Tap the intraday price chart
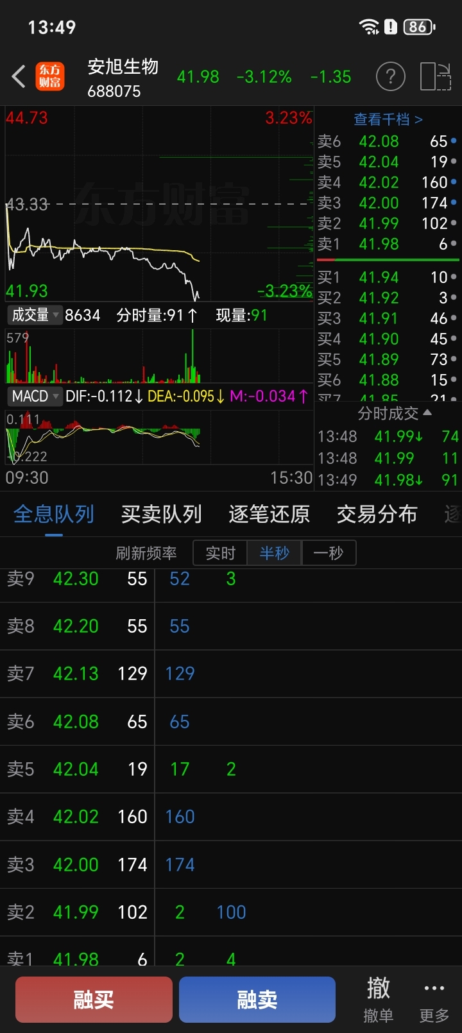The width and height of the screenshot is (462, 1033). (x=159, y=204)
